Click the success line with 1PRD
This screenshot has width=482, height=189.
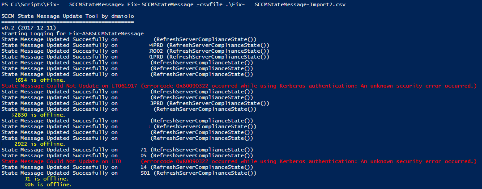coord(135,57)
